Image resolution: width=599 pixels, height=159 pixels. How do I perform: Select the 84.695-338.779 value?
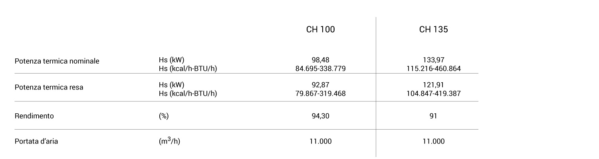coord(320,69)
